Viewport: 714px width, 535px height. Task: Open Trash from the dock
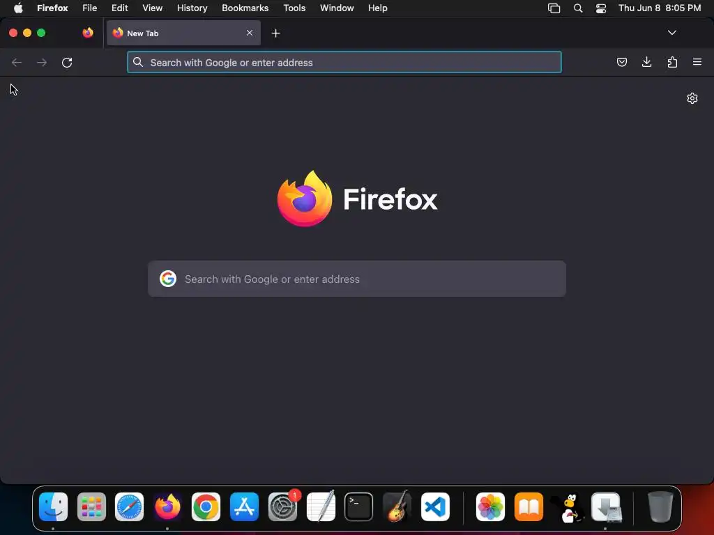click(660, 506)
